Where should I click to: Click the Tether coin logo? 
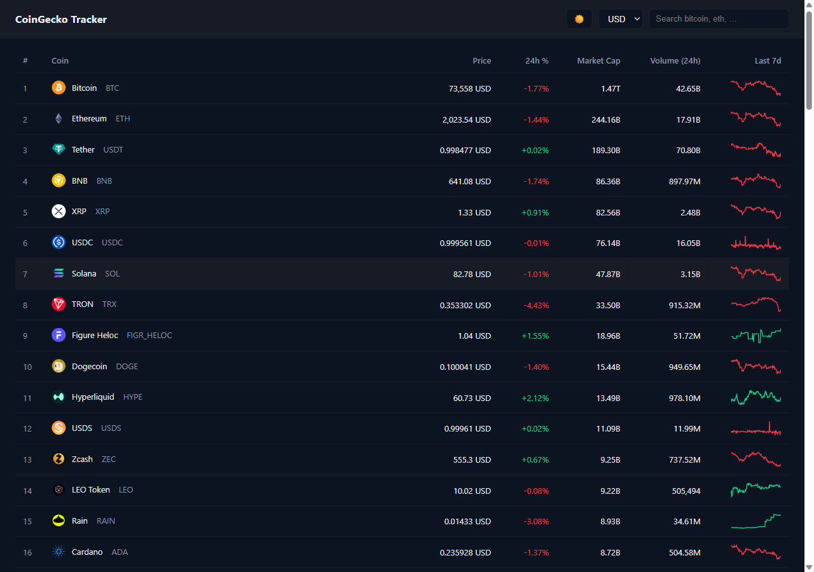point(59,149)
